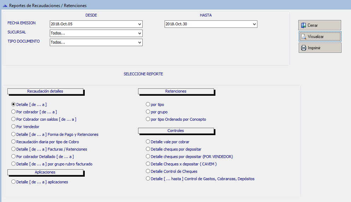Click the Cerrar door icon

(x=303, y=25)
